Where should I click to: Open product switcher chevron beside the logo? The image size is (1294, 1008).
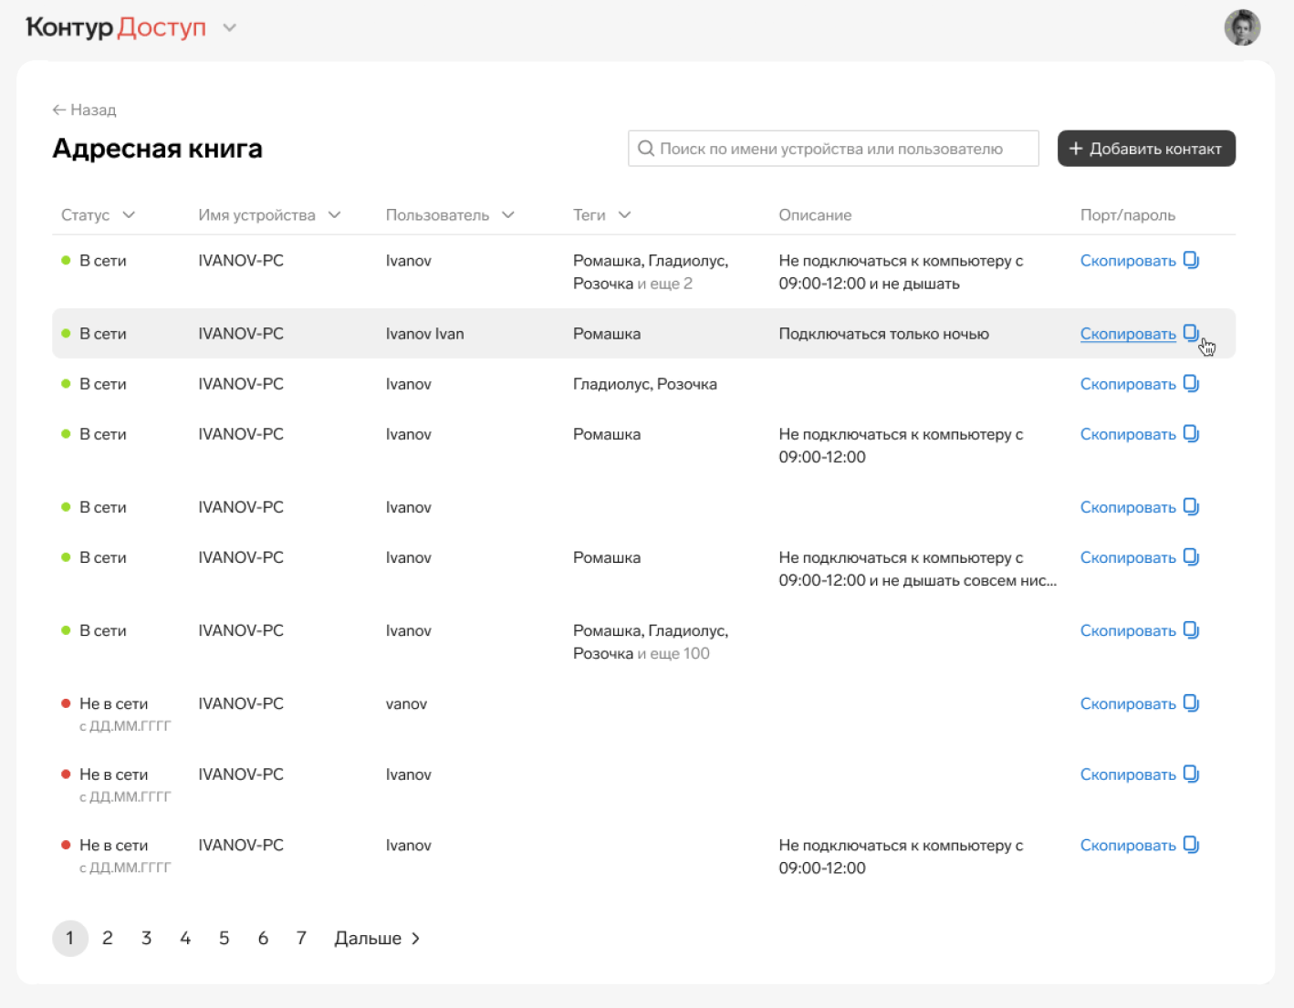coord(230,28)
